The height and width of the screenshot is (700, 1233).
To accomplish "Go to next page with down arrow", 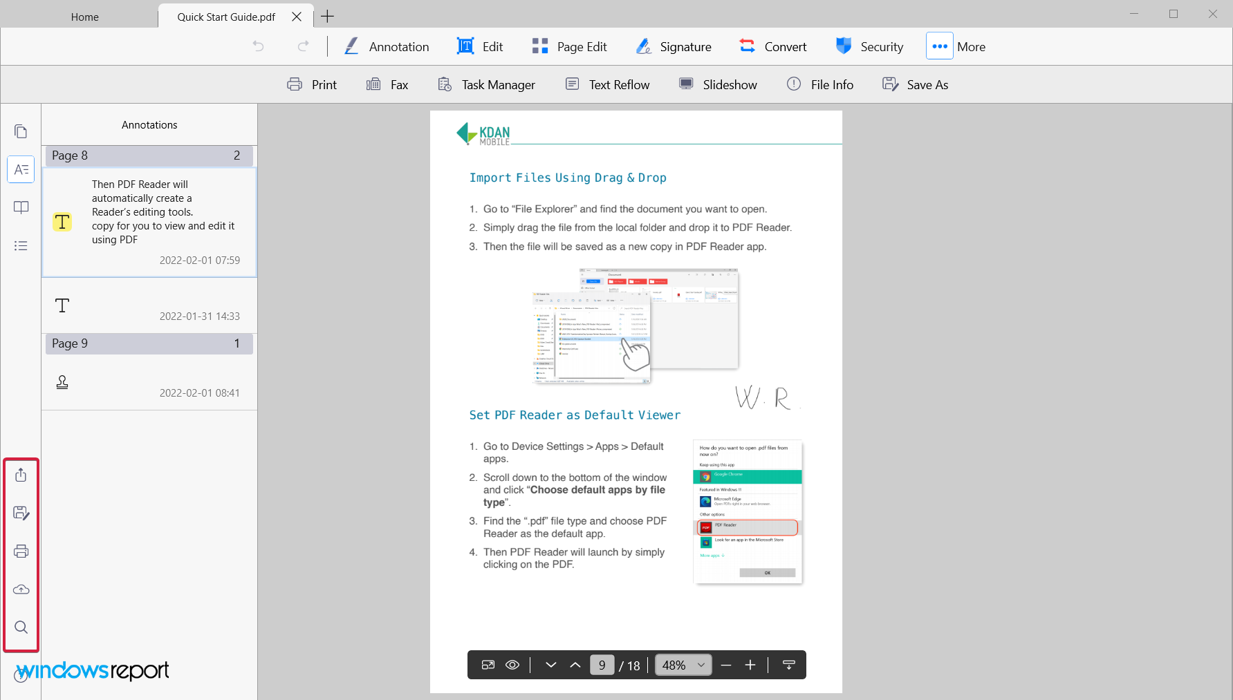I will tap(551, 665).
